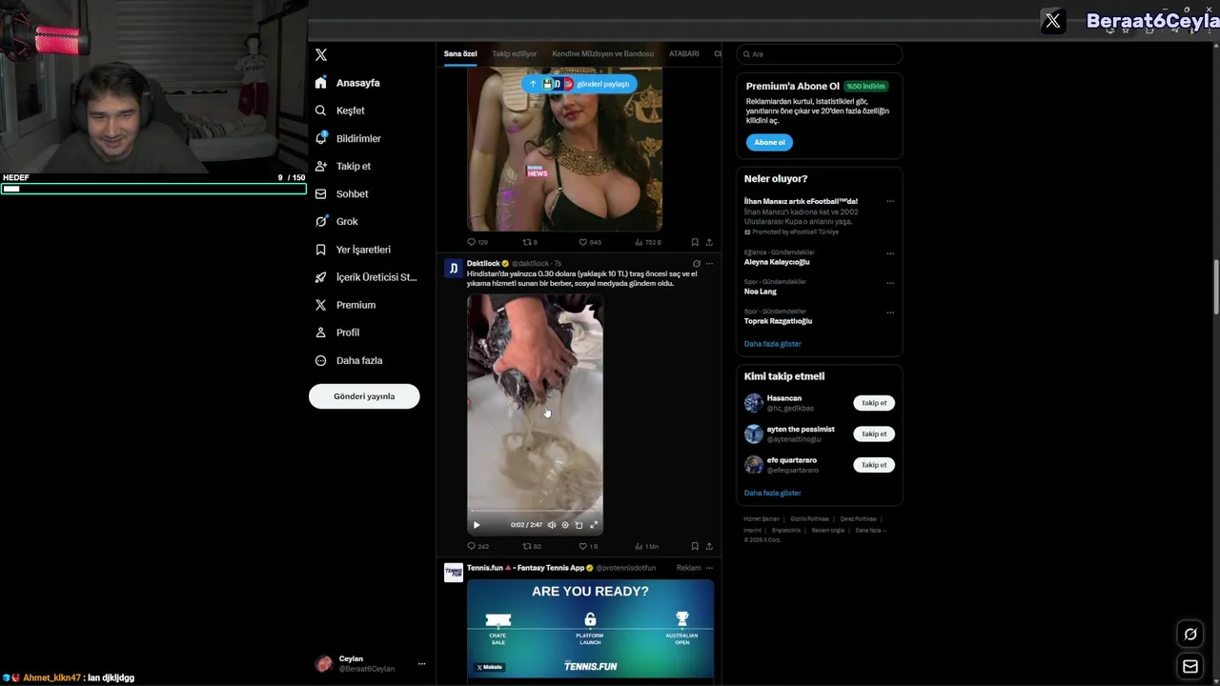Go to Anasayfa in the sidebar

point(349,83)
